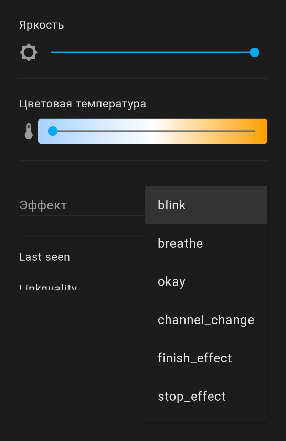Click the pale blue left edge of the temperature bar

(x=42, y=131)
